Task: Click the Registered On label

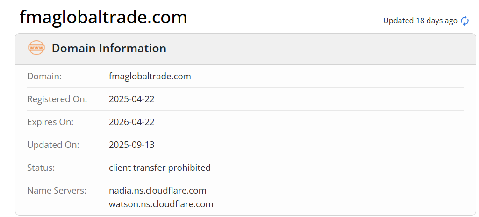Action: click(57, 99)
